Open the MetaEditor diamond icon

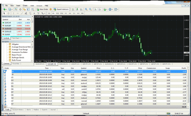[51, 9]
